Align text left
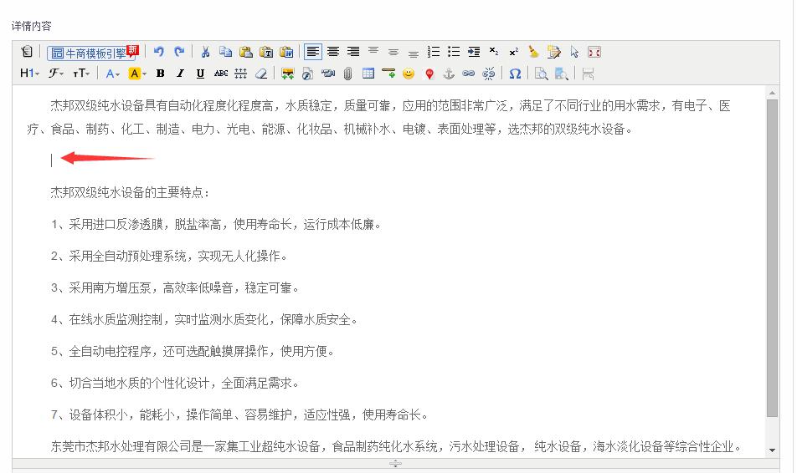 coord(312,52)
